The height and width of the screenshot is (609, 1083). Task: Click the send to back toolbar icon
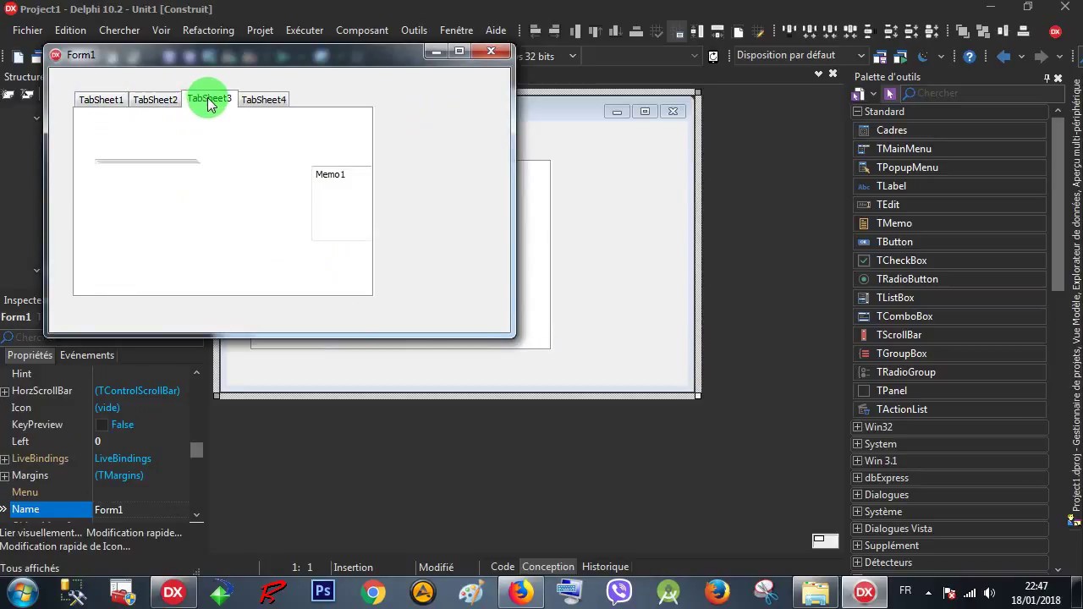983,31
